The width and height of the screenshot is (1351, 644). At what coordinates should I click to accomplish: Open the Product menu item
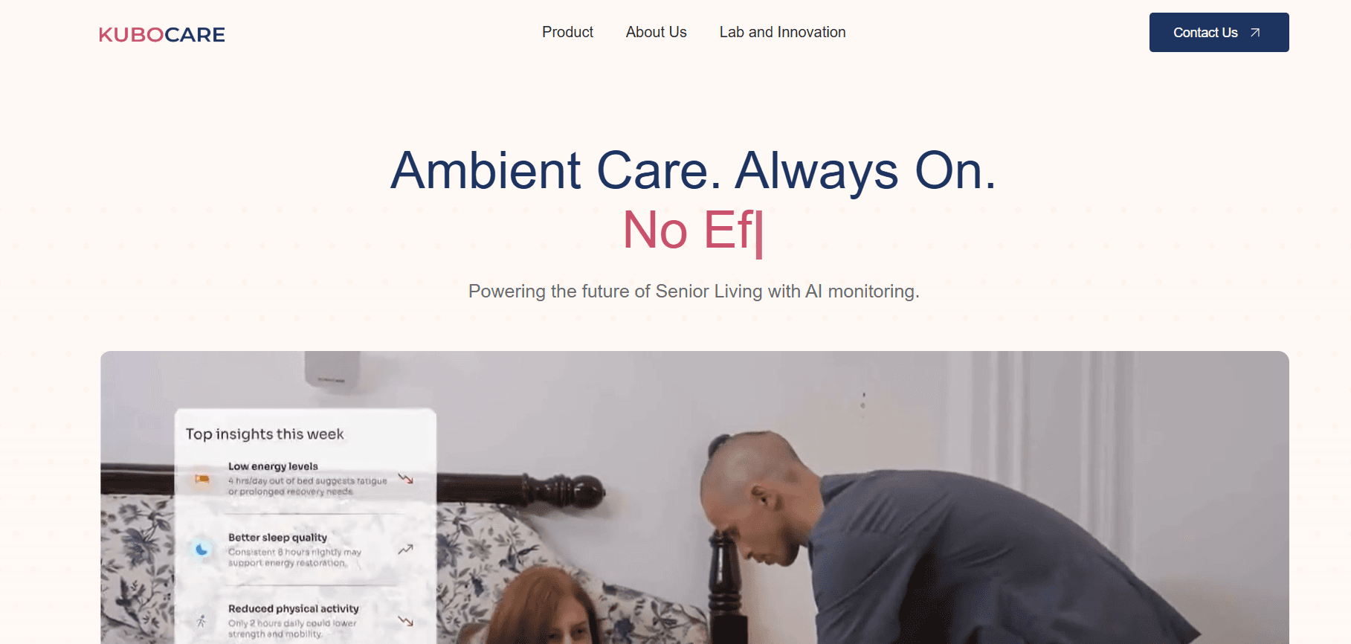(567, 32)
